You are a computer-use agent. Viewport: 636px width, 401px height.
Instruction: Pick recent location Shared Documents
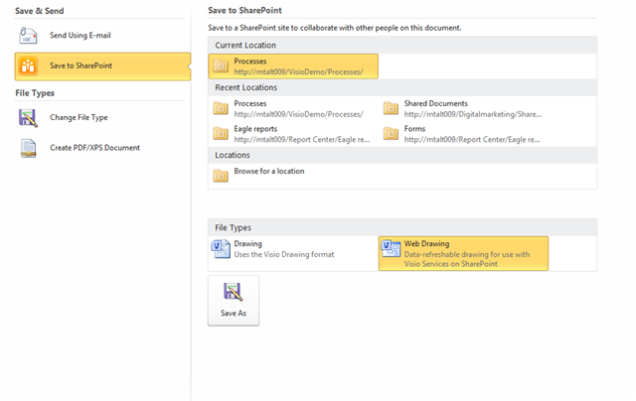[x=435, y=103]
